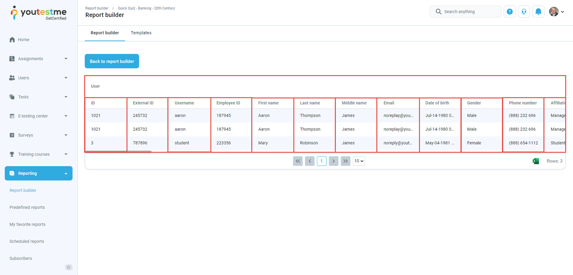Open the Scheduled reports link
This screenshot has height=275, width=573.
coord(27,241)
